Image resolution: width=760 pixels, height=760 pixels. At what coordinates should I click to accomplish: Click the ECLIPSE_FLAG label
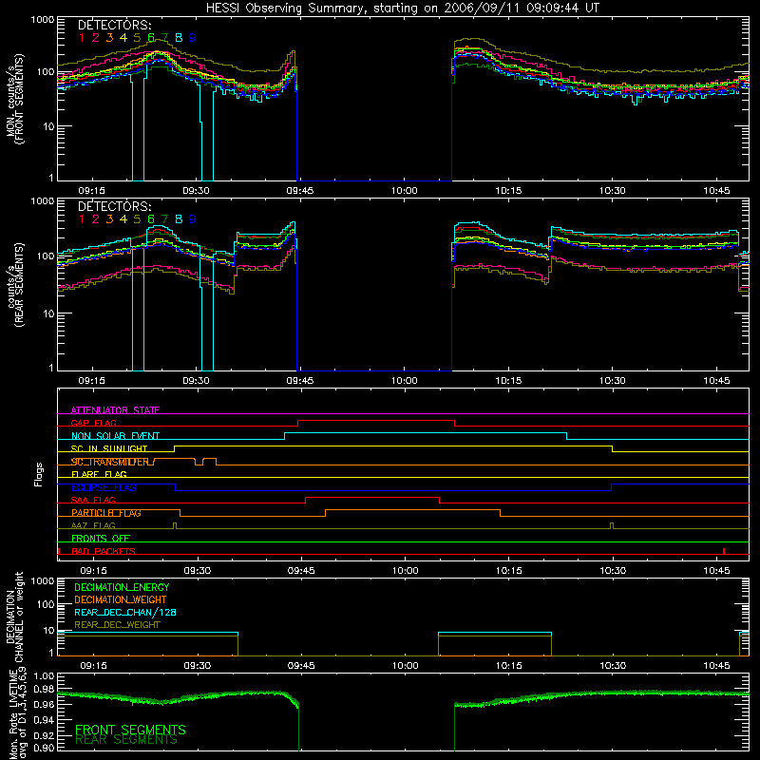(x=104, y=487)
